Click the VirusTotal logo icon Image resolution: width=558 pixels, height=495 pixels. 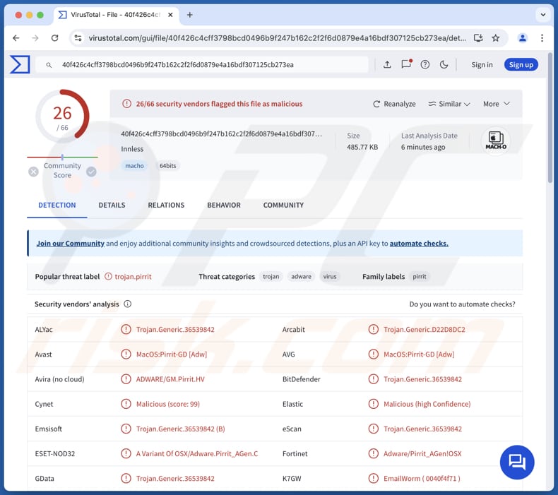coord(20,64)
